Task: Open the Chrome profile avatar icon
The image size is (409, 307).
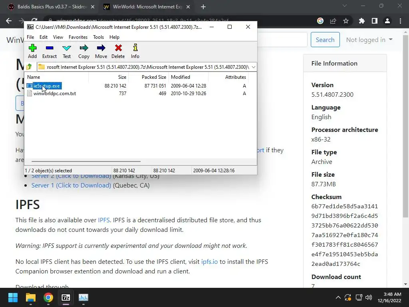Action: point(387,21)
